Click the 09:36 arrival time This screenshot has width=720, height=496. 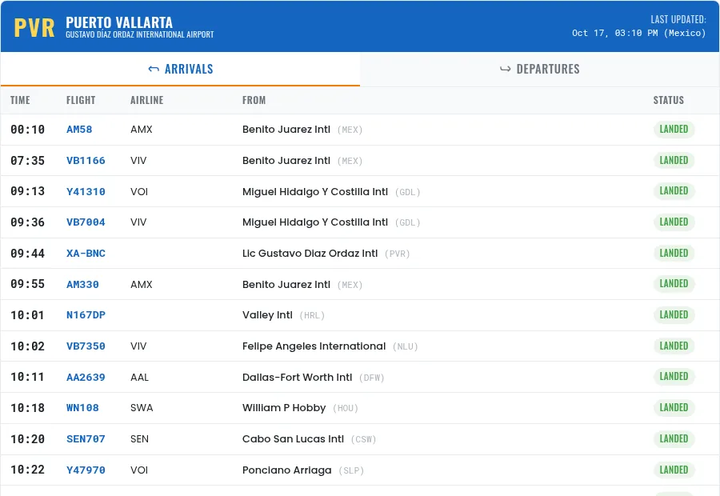[27, 222]
